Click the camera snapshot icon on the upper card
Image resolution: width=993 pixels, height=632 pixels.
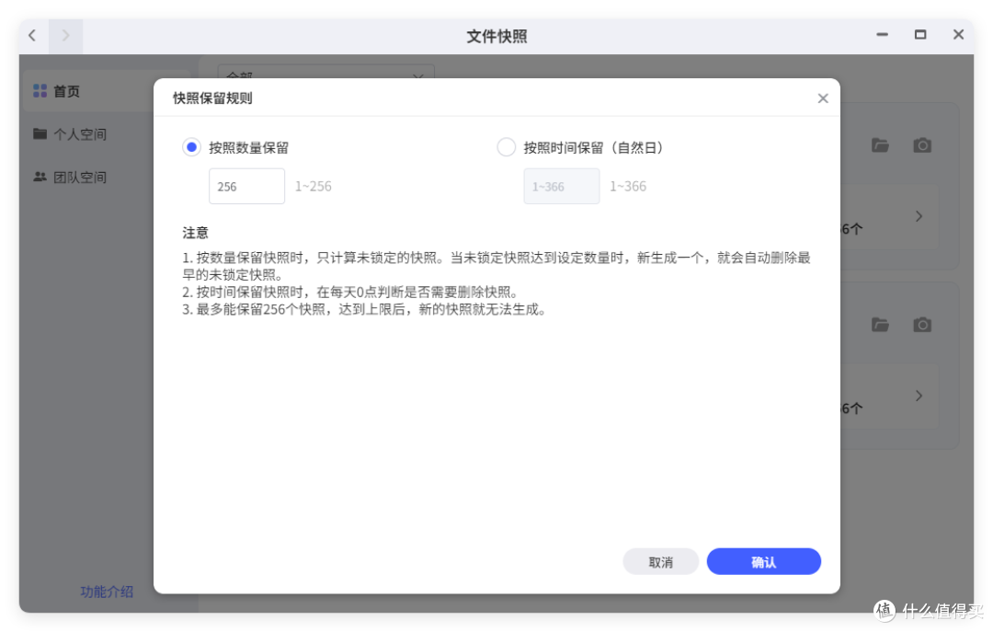tap(922, 145)
